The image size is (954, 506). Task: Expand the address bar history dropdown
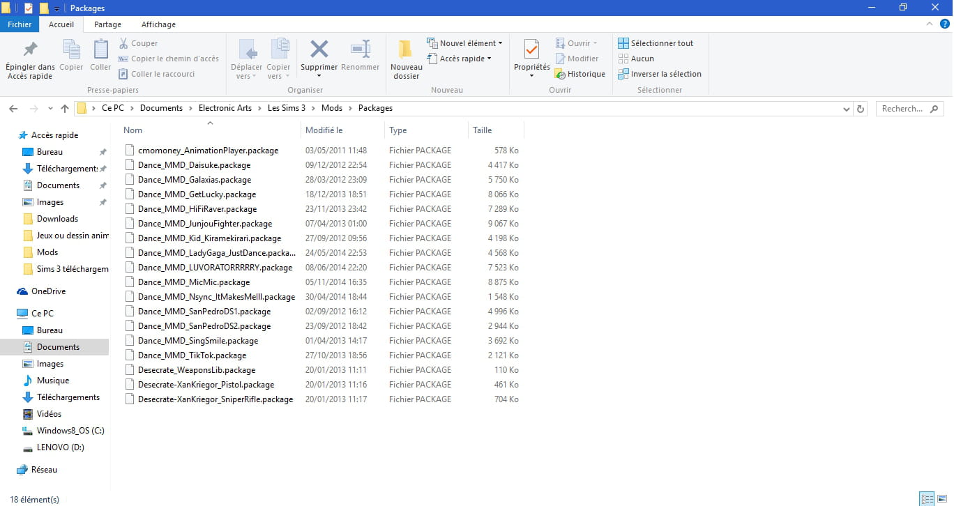tap(847, 109)
